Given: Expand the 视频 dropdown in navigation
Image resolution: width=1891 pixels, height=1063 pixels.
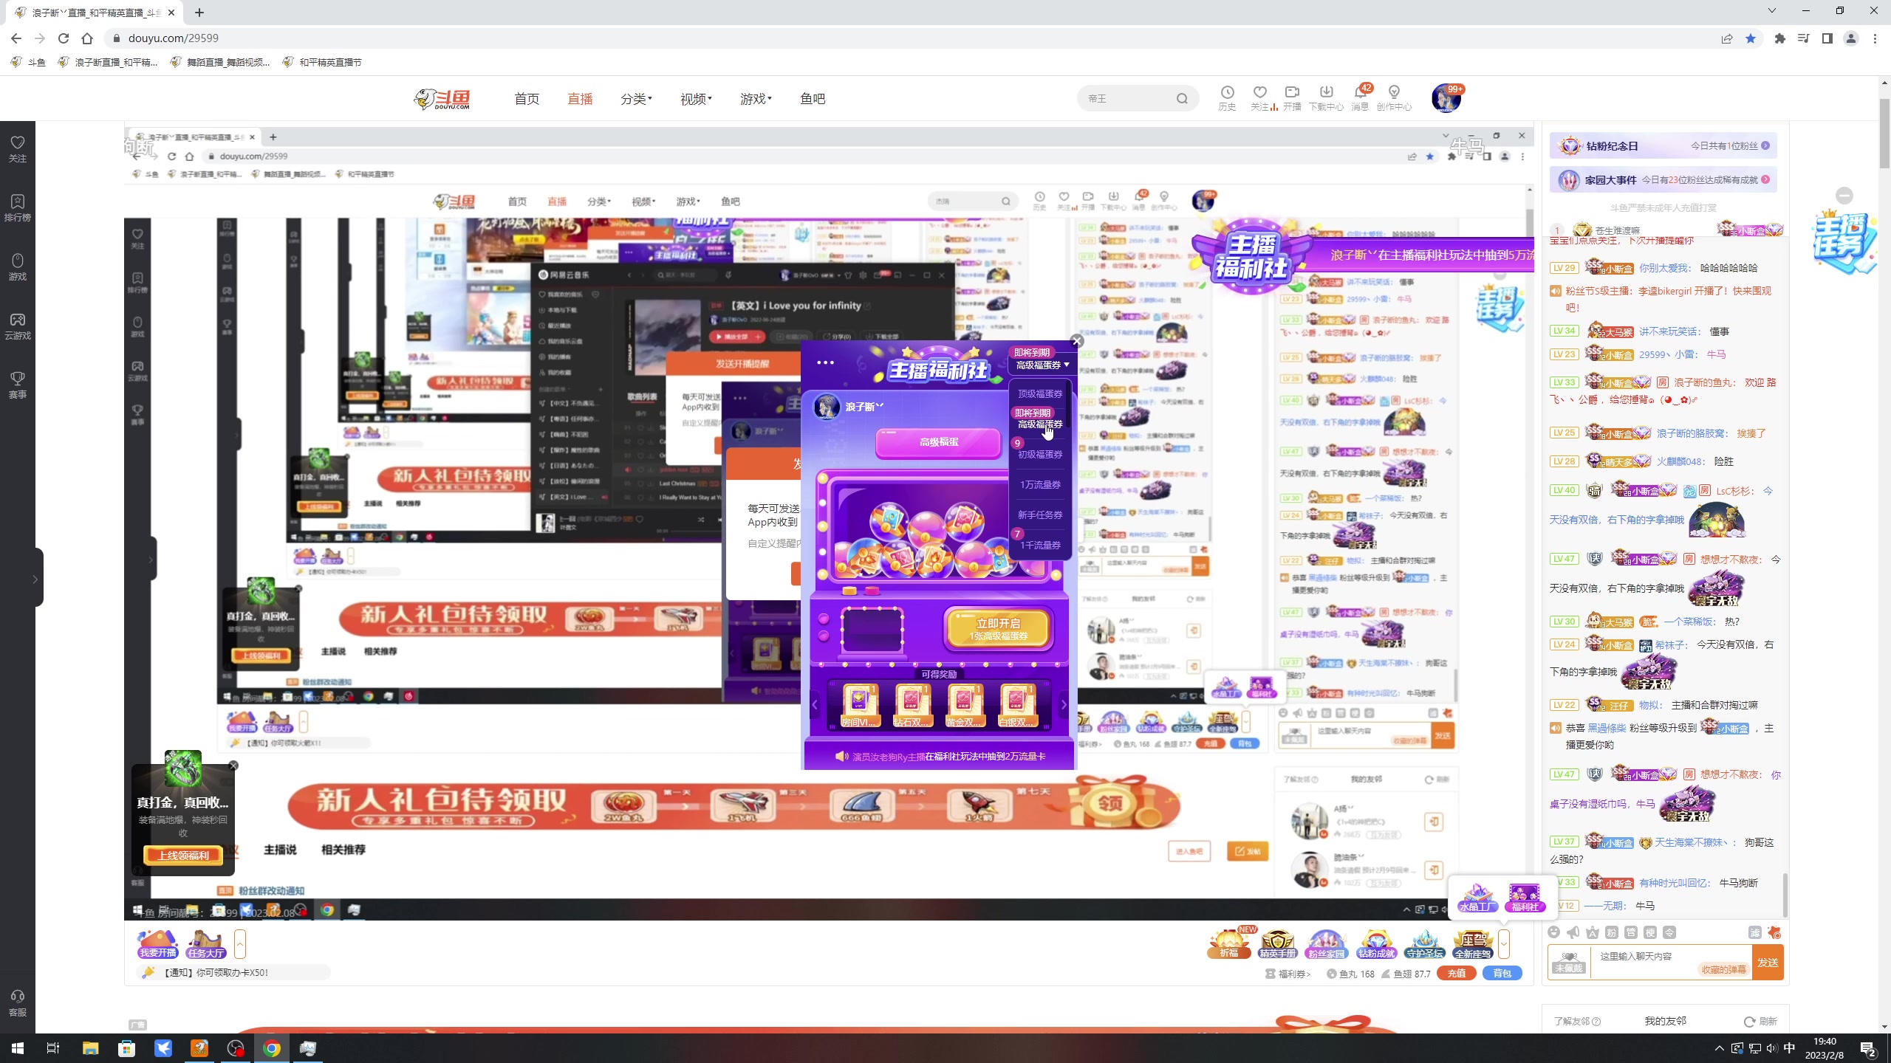Looking at the screenshot, I should 696,98.
